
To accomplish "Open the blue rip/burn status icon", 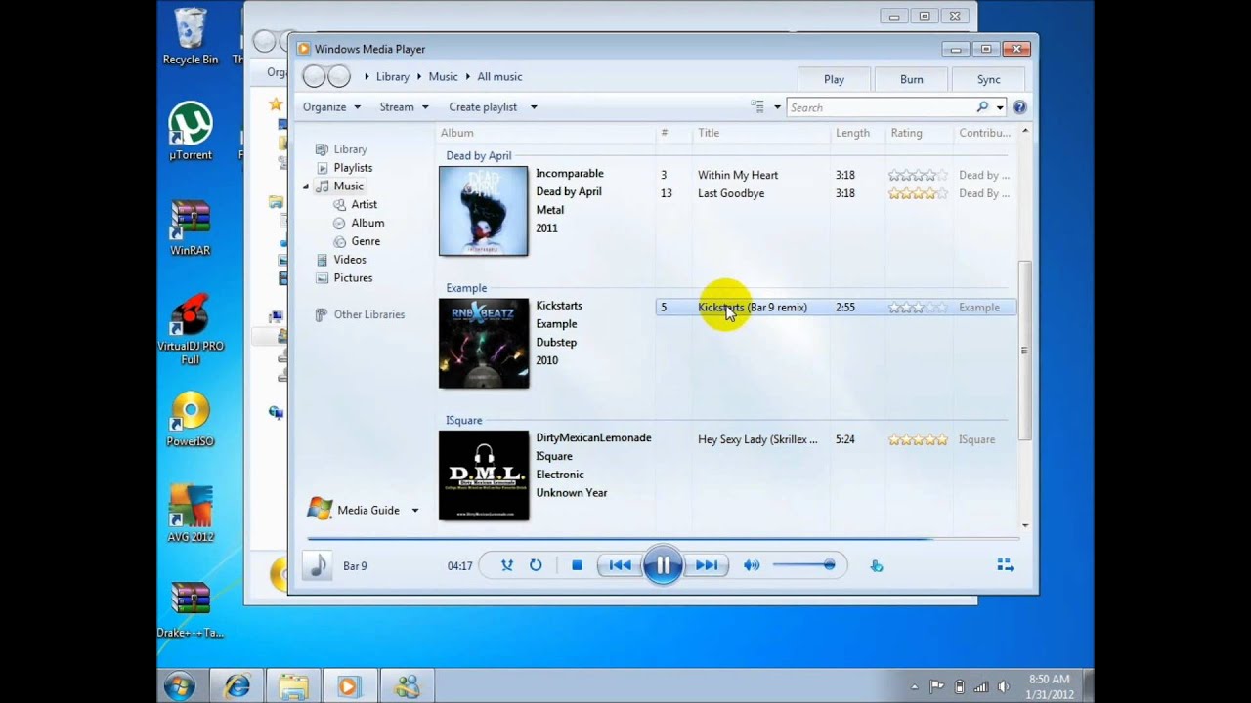I will (x=877, y=565).
